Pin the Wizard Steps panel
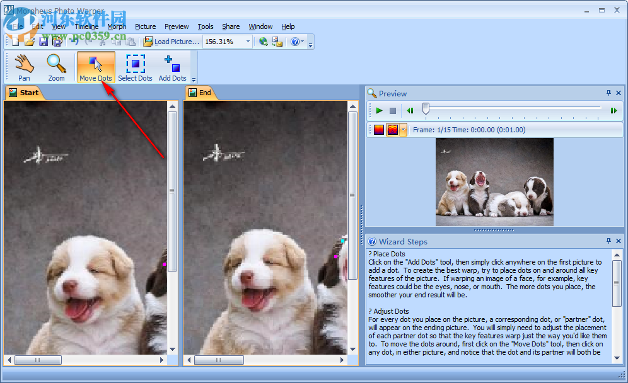This screenshot has height=383, width=628. click(609, 241)
